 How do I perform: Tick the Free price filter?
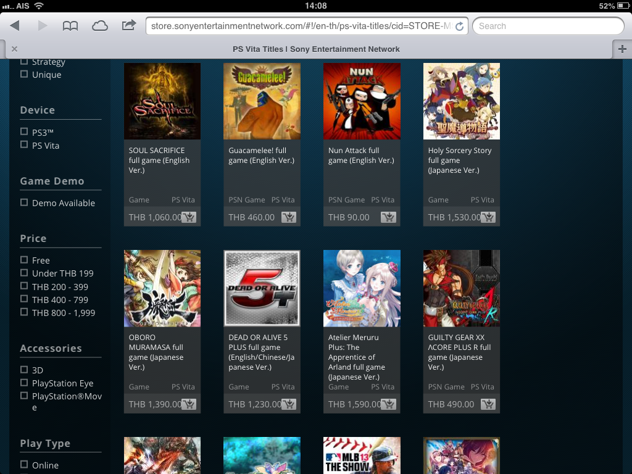coord(24,260)
